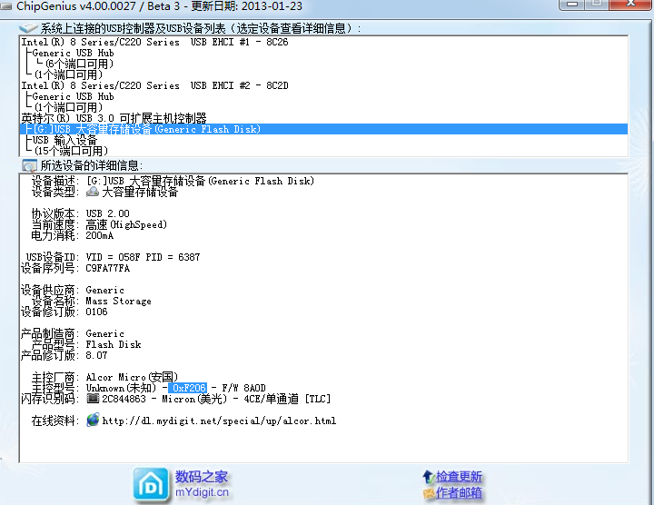The image size is (654, 505).
Task: Click the 0106 device revision value
Action: tap(97, 312)
